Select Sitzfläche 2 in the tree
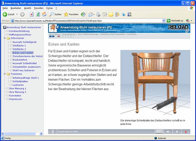Viewport: 196px width, 141px height. pyautogui.click(x=19, y=49)
